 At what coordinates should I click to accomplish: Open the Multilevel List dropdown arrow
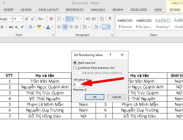click(81, 19)
